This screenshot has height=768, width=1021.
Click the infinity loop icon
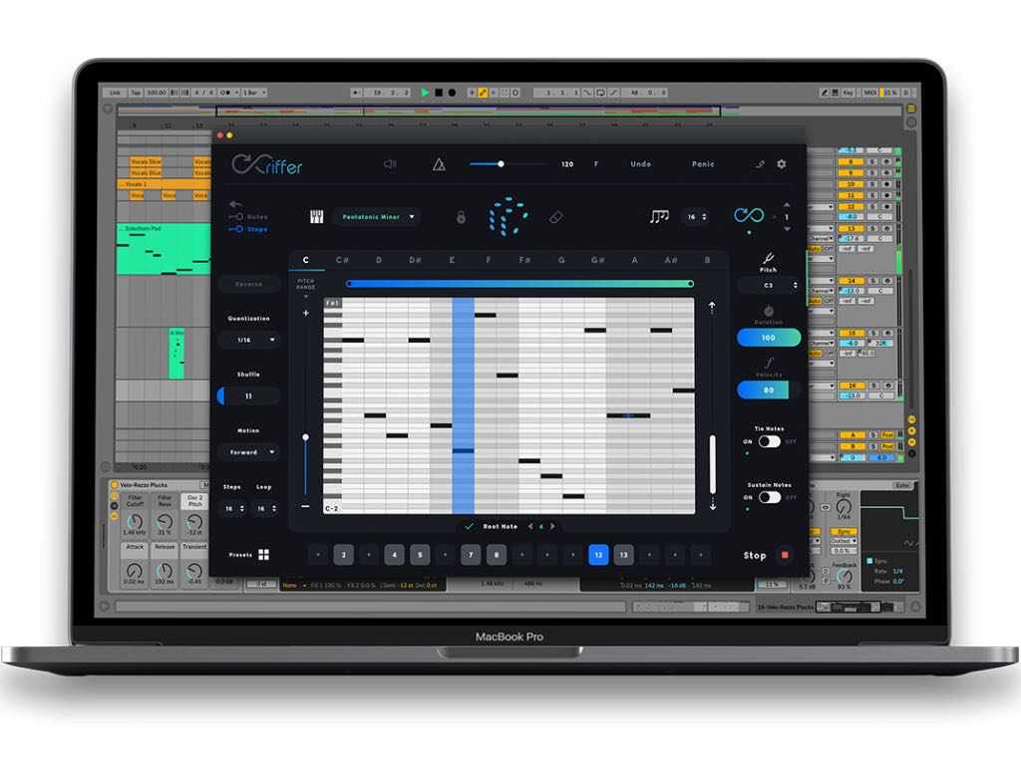click(x=748, y=216)
